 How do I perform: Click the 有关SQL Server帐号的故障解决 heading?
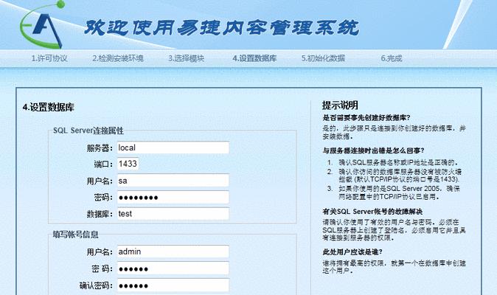[x=372, y=212]
